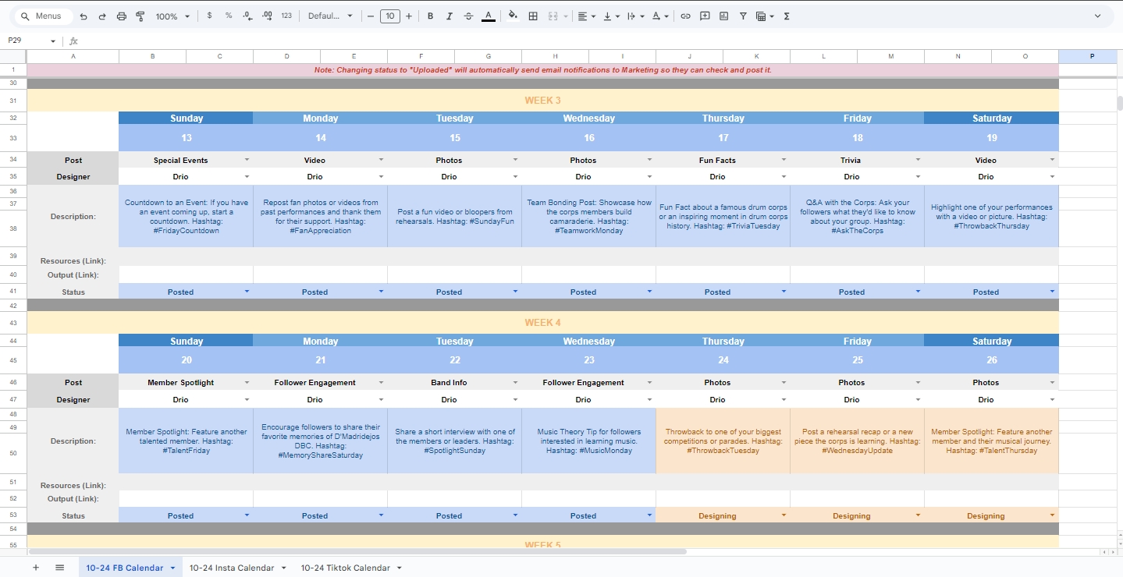The height and width of the screenshot is (577, 1123).
Task: Open Thursday 17 Fun Facts post dropdown
Action: click(x=784, y=160)
